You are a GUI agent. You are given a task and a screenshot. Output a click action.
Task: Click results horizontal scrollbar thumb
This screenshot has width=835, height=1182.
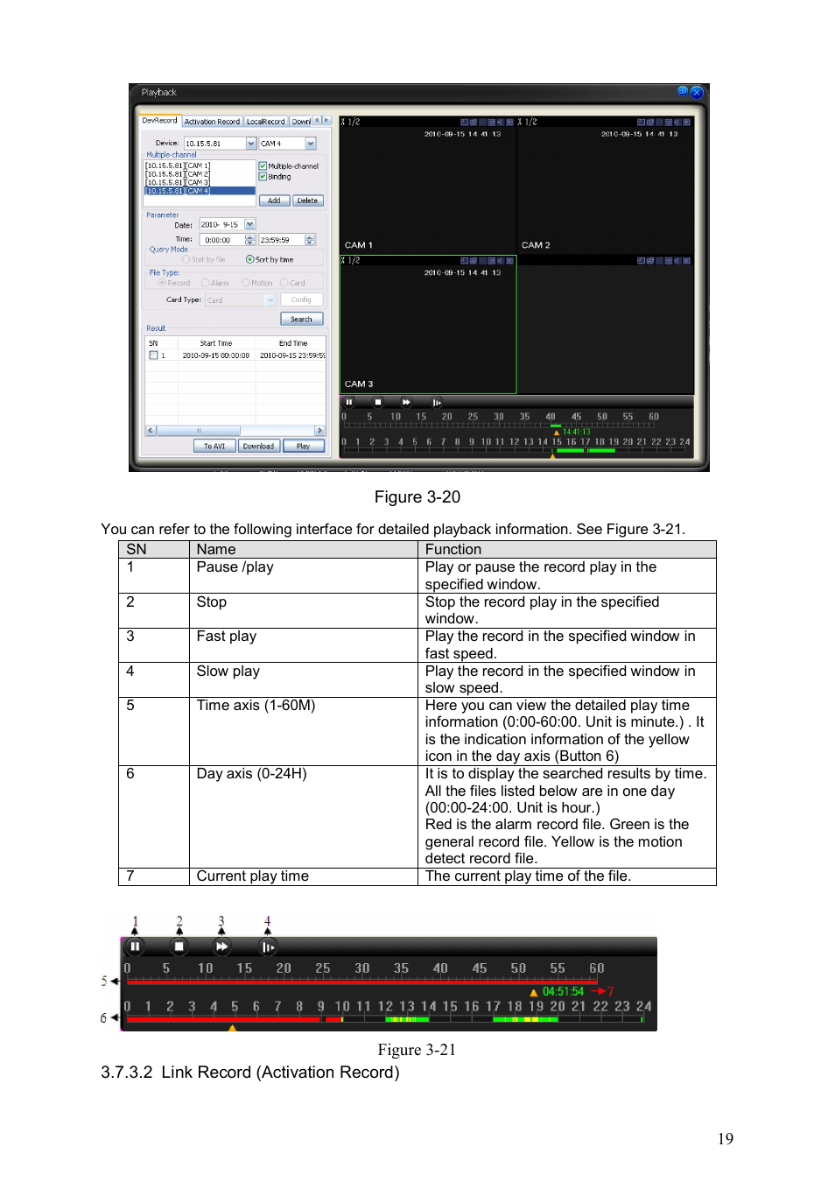coord(199,431)
